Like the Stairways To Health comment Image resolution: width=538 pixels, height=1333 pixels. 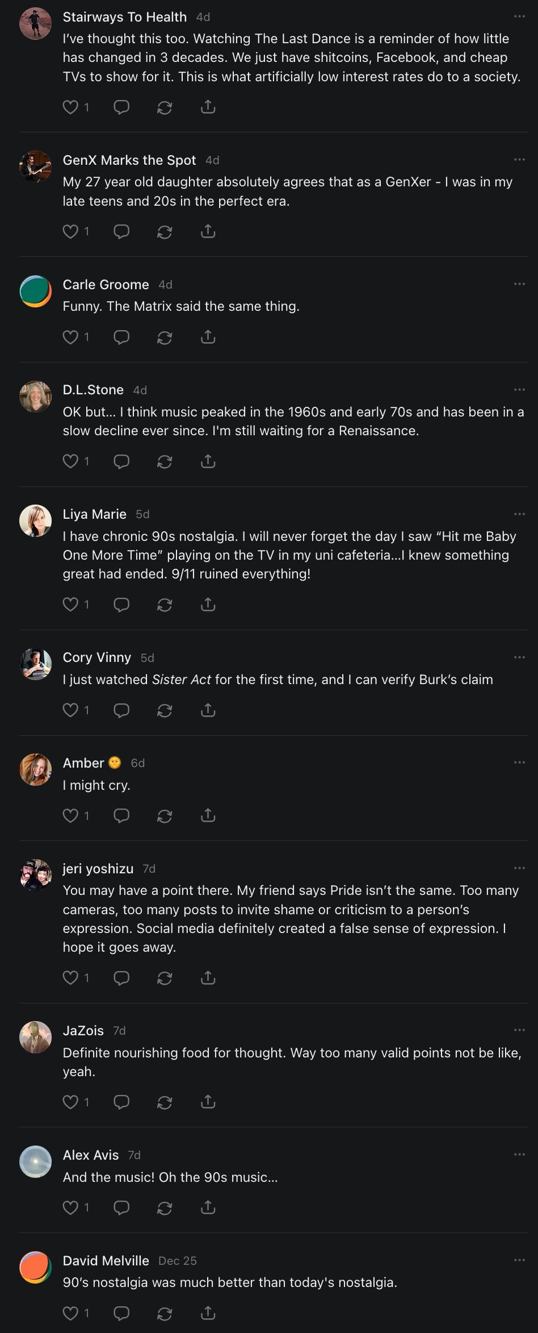[70, 107]
